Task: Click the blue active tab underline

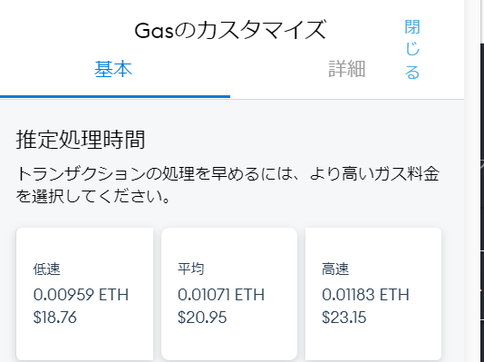Action: pos(115,97)
